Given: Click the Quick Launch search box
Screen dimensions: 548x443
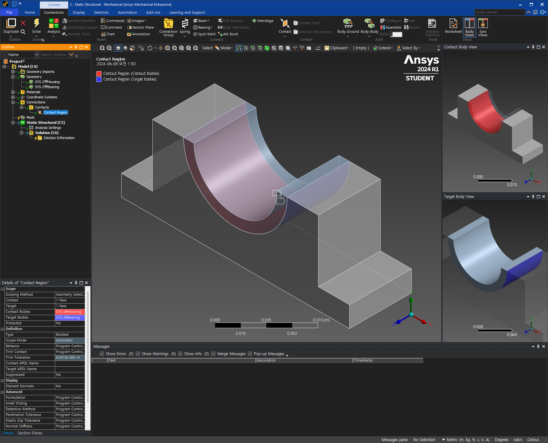Looking at the screenshot, I should pos(499,12).
